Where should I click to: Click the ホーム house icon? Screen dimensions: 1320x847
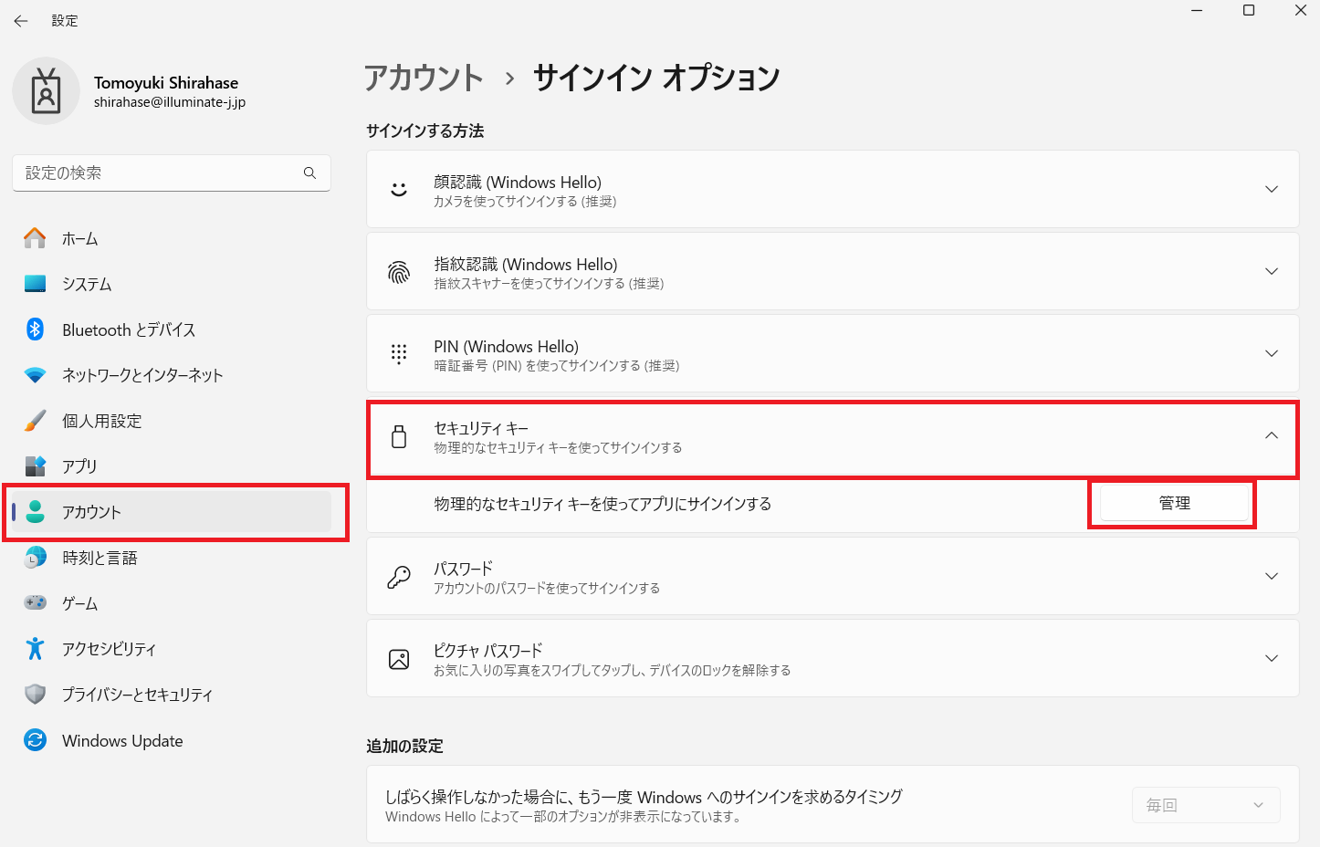coord(35,238)
